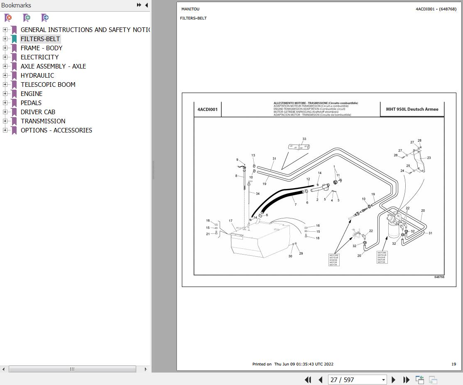Expand the ENGINE bookmark node

coord(5,94)
